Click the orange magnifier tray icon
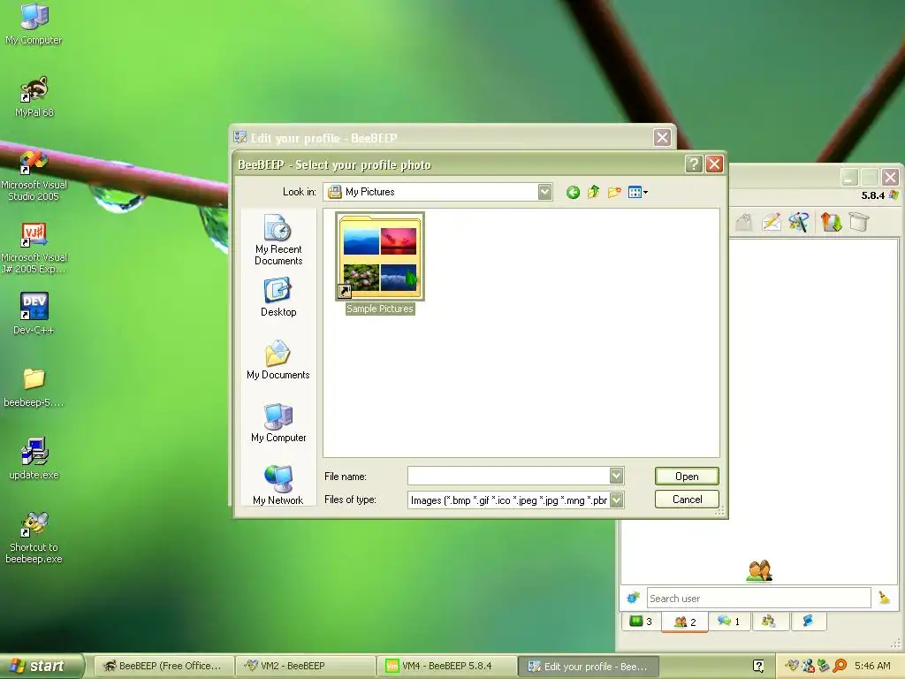Viewport: 905px width, 679px height. 840,666
